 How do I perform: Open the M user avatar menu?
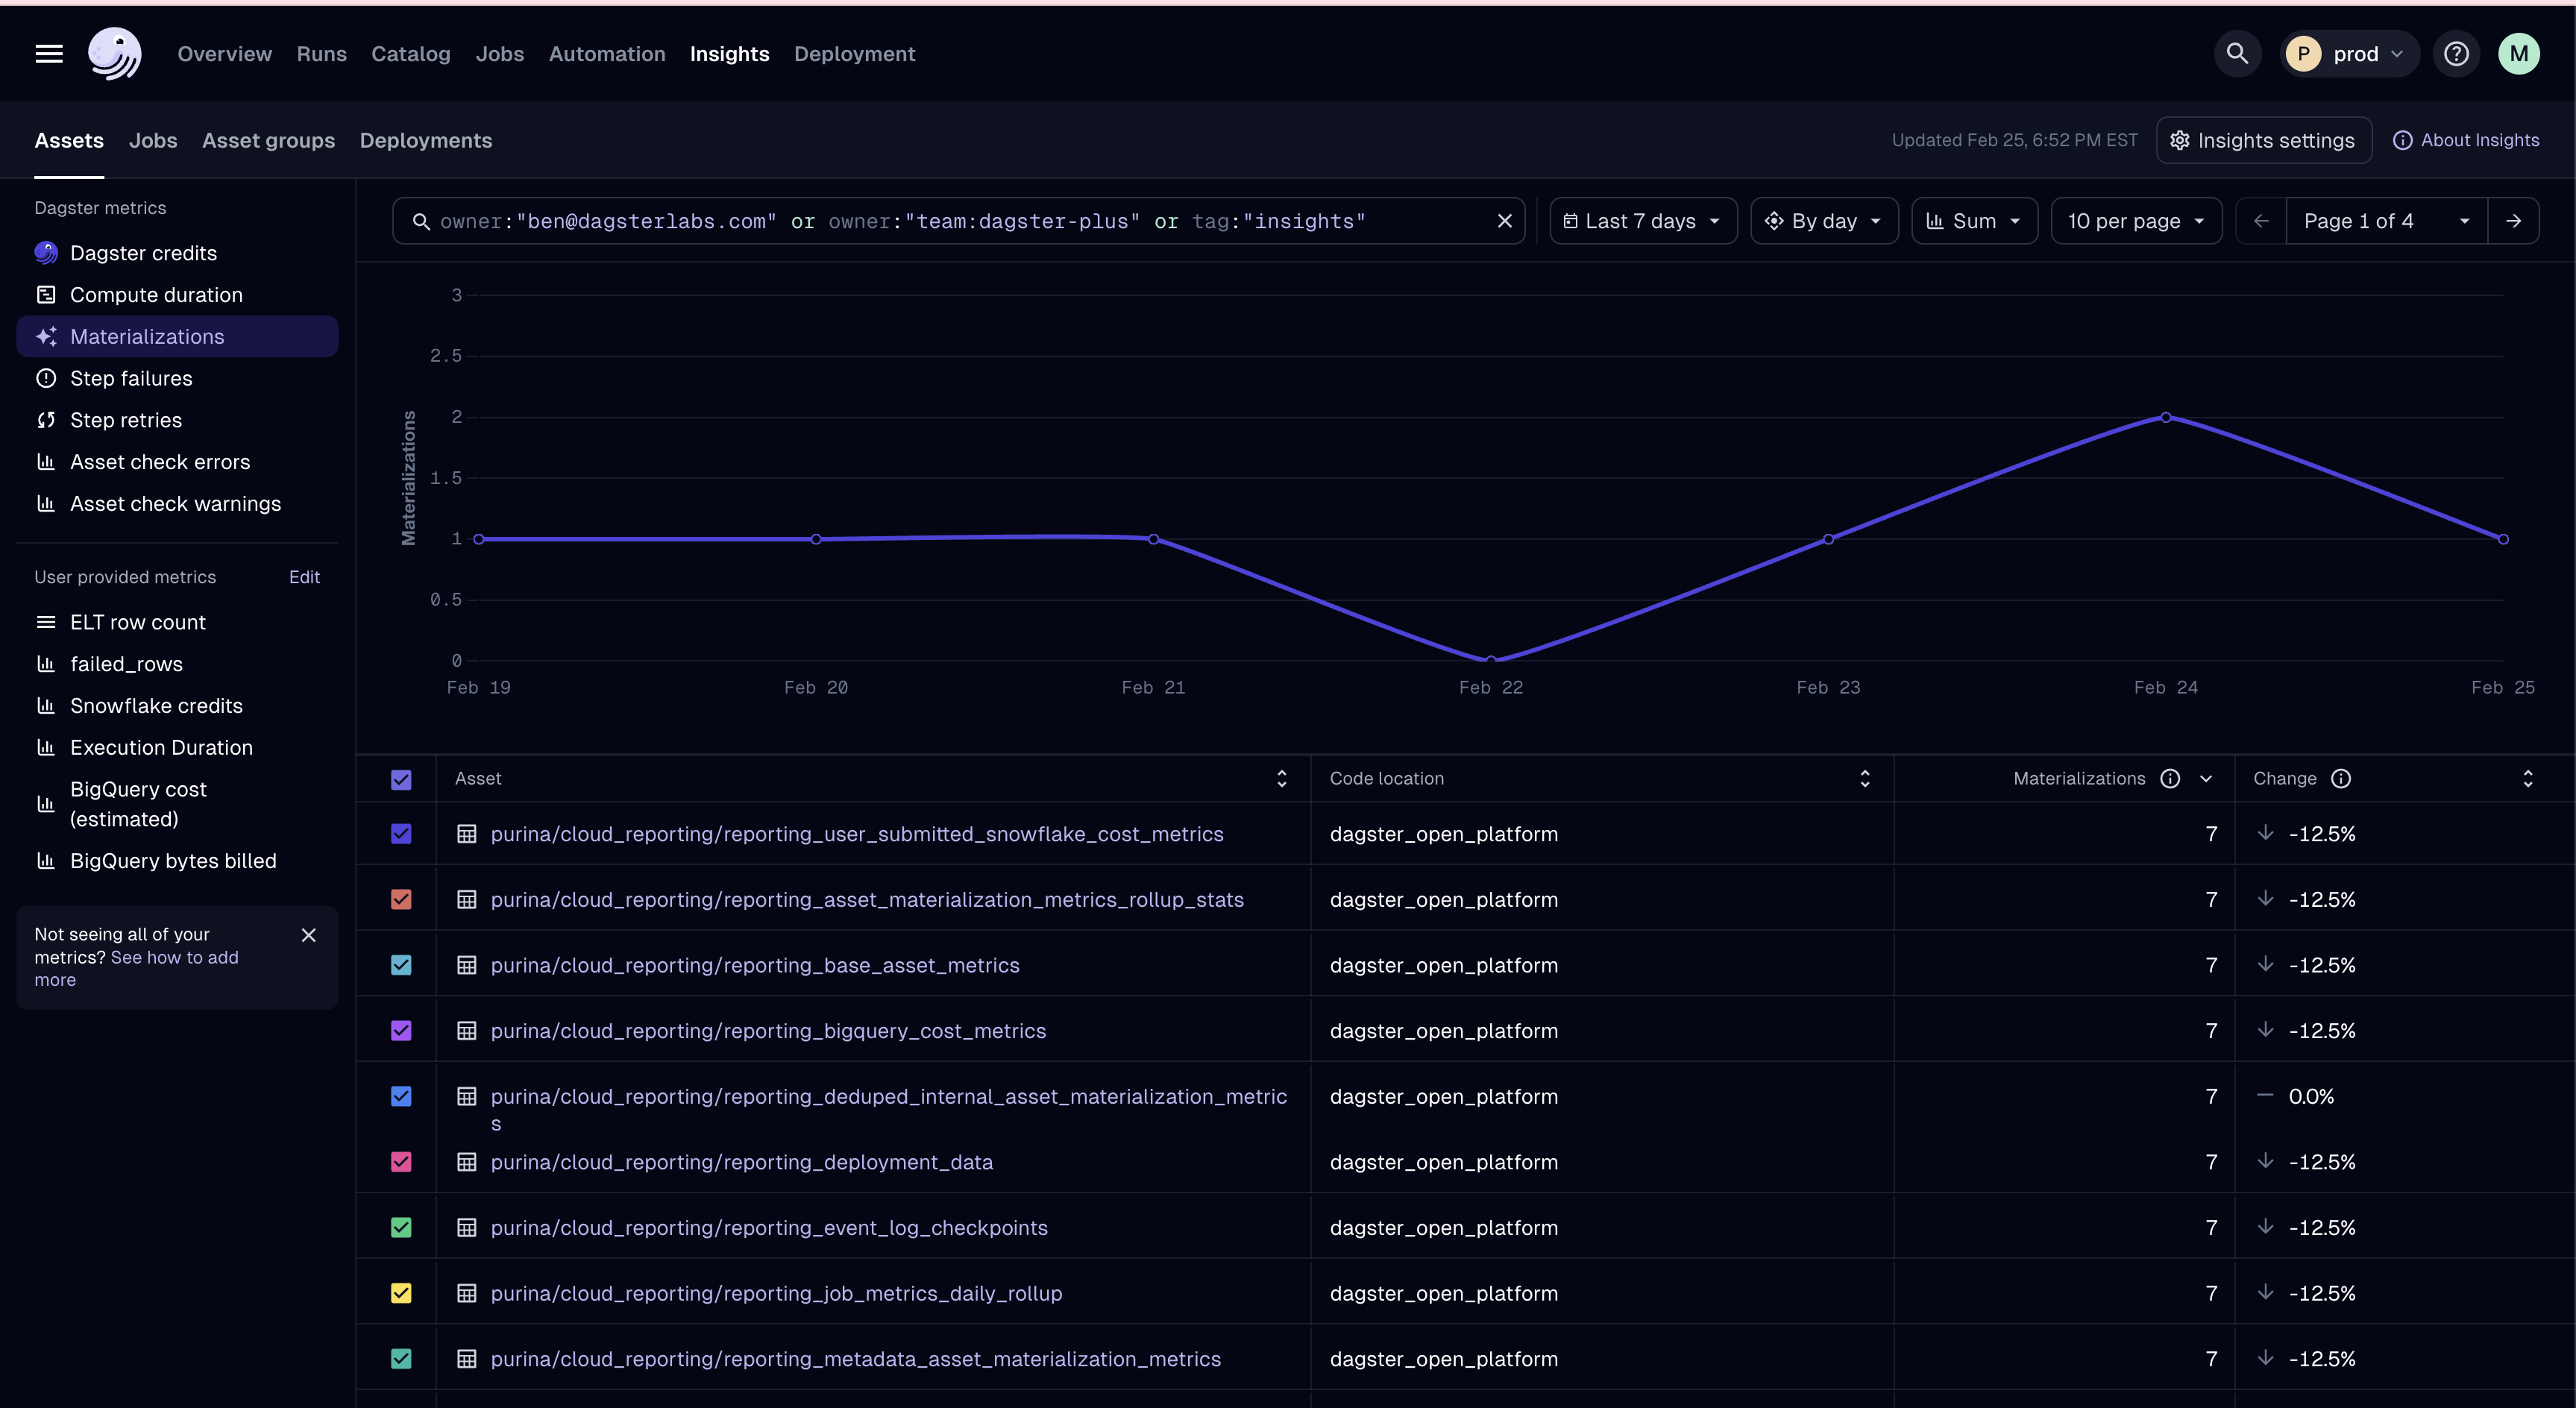coord(2518,54)
